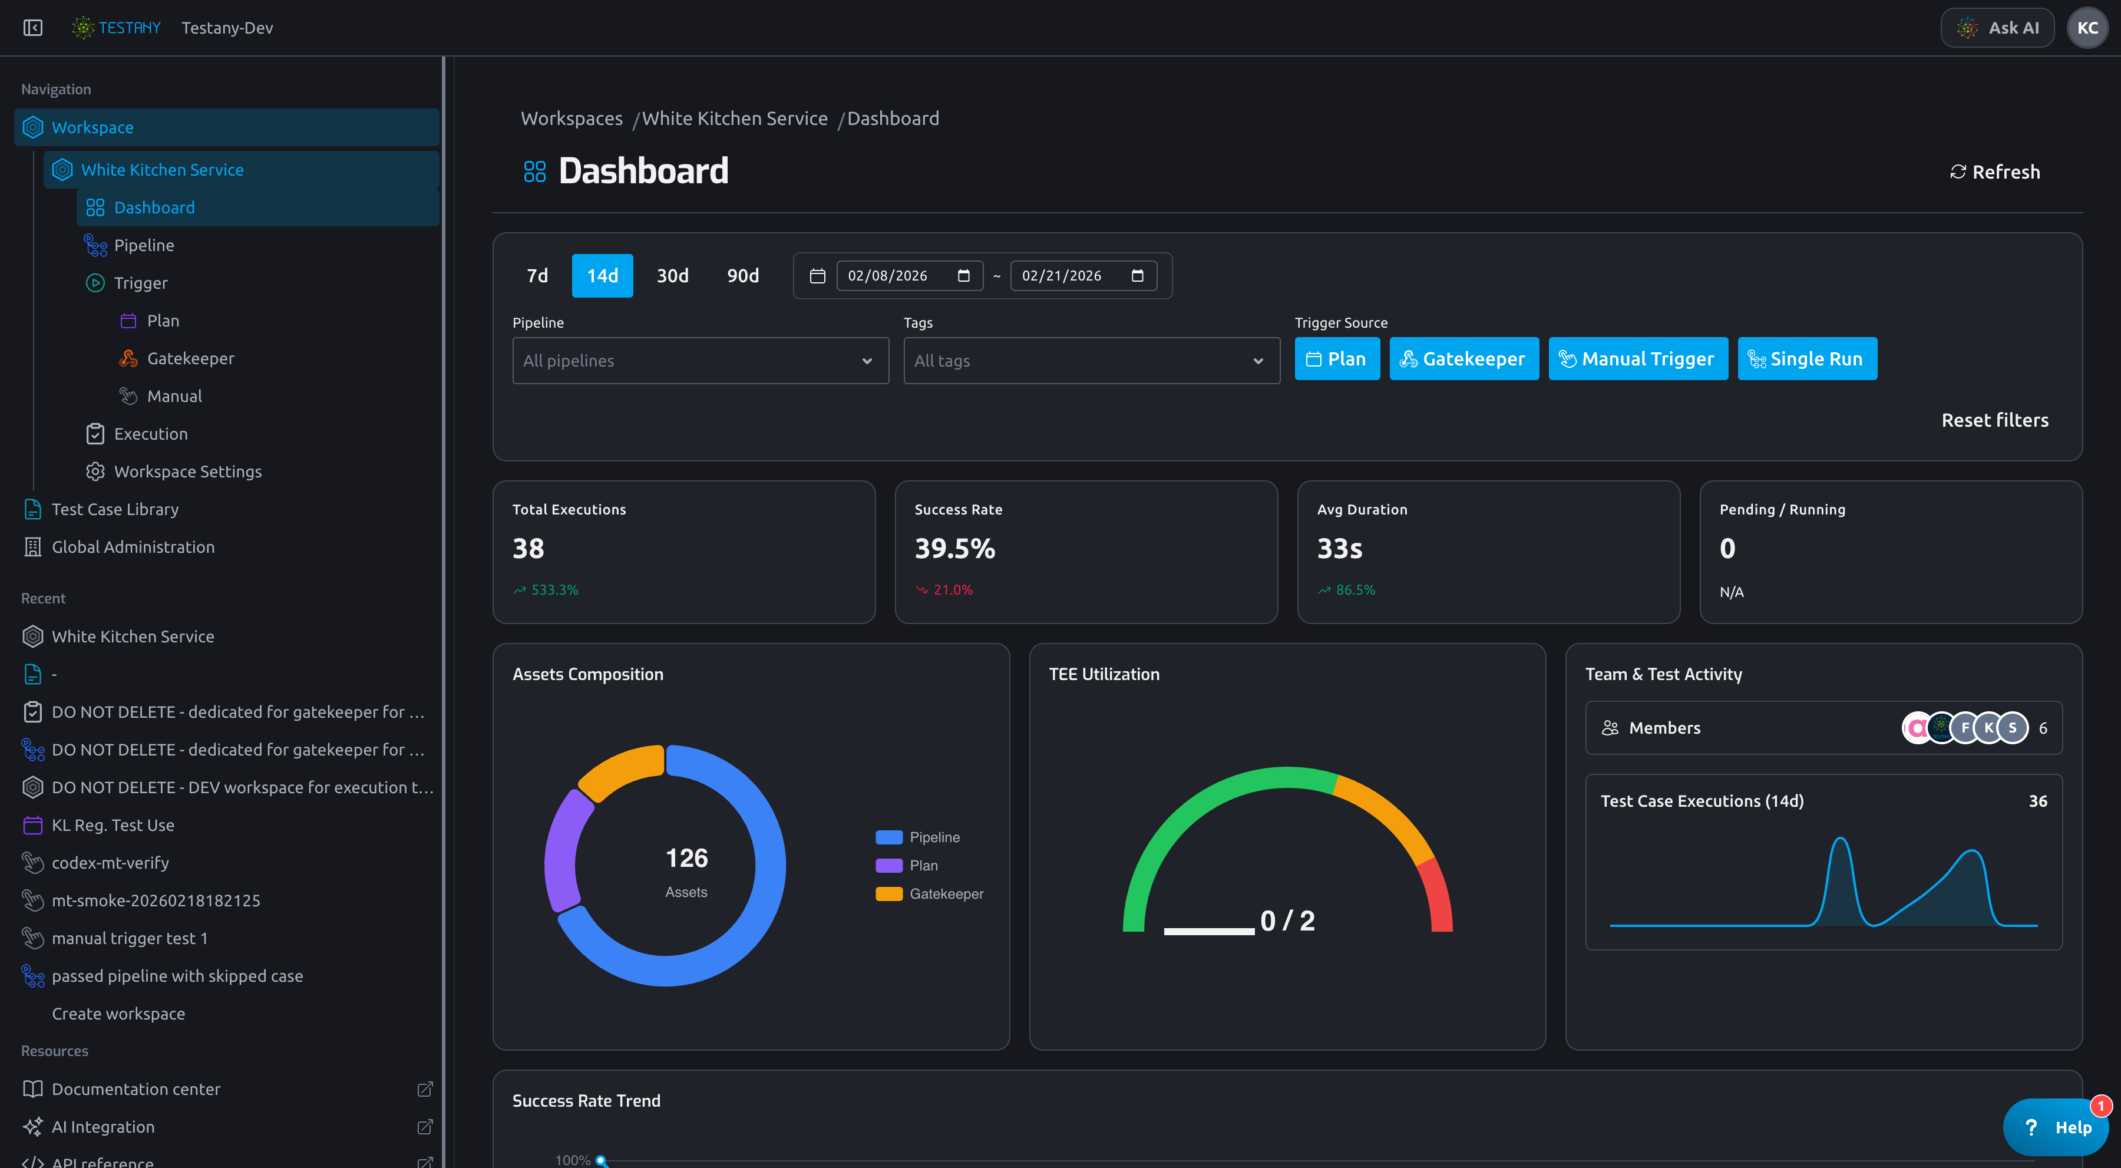This screenshot has height=1168, width=2121.
Task: Expand the Trigger item in sidebar
Action: pos(141,283)
